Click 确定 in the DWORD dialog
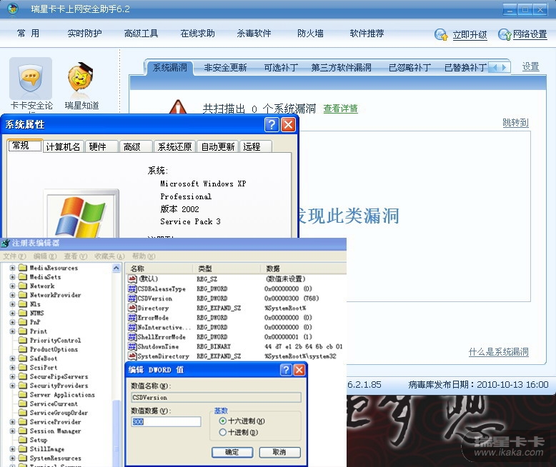This screenshot has height=467, width=556. pos(232,452)
